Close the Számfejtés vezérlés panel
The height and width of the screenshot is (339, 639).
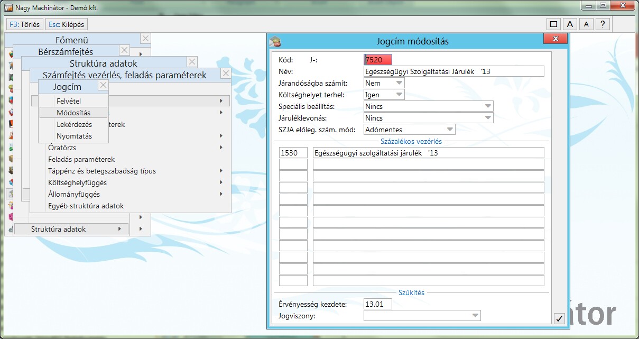(x=226, y=74)
